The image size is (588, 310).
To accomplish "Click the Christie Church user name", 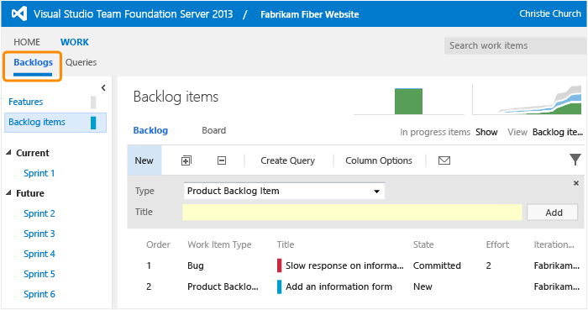I will 549,13.
